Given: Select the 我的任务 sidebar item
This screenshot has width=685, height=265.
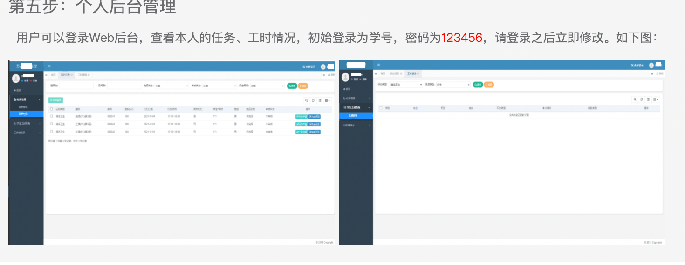Looking at the screenshot, I should (x=23, y=113).
